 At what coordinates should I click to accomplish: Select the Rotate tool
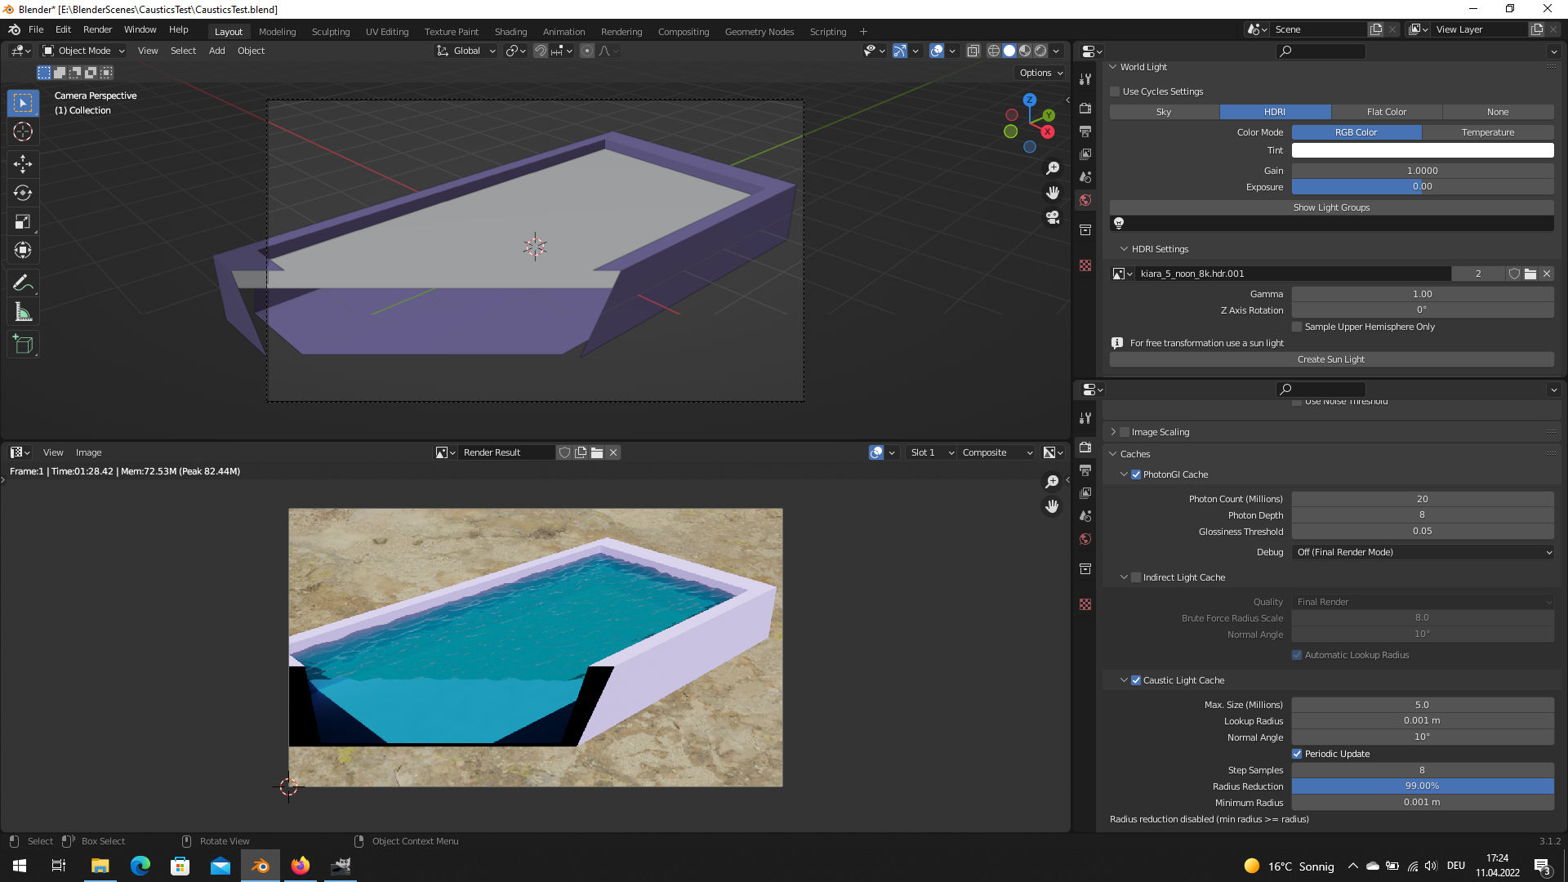pos(23,193)
